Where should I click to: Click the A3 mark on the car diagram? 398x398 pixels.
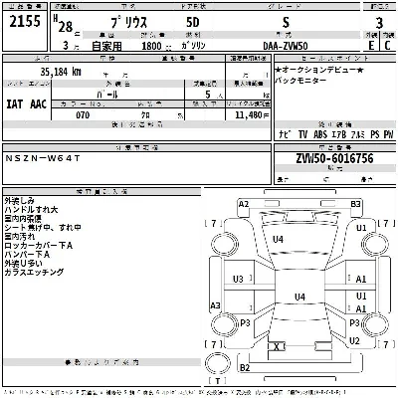click(x=215, y=305)
